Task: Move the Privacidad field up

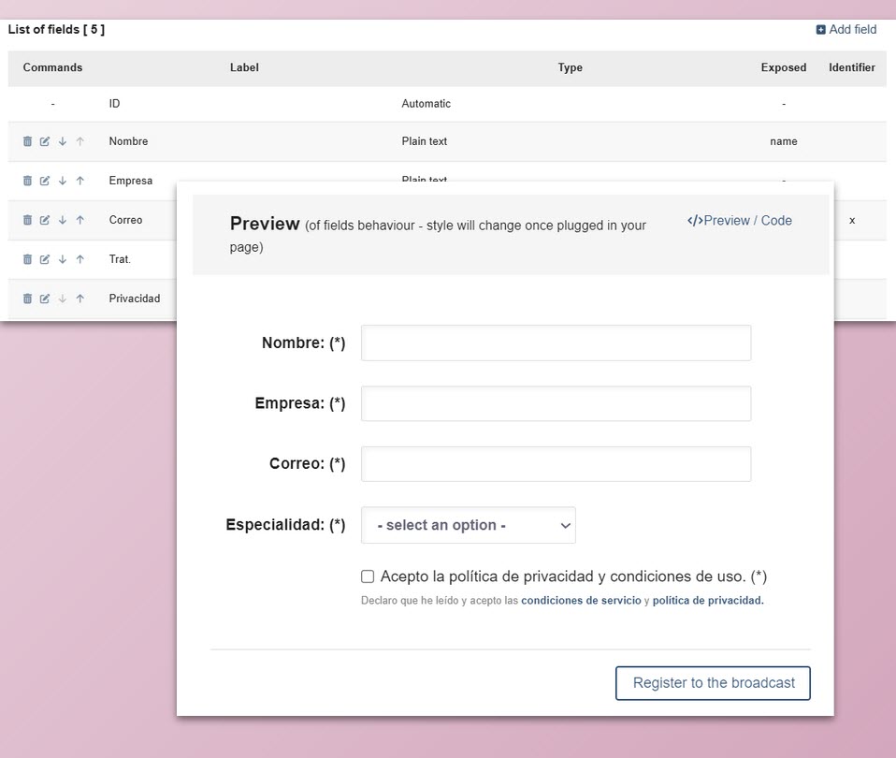Action: click(80, 299)
